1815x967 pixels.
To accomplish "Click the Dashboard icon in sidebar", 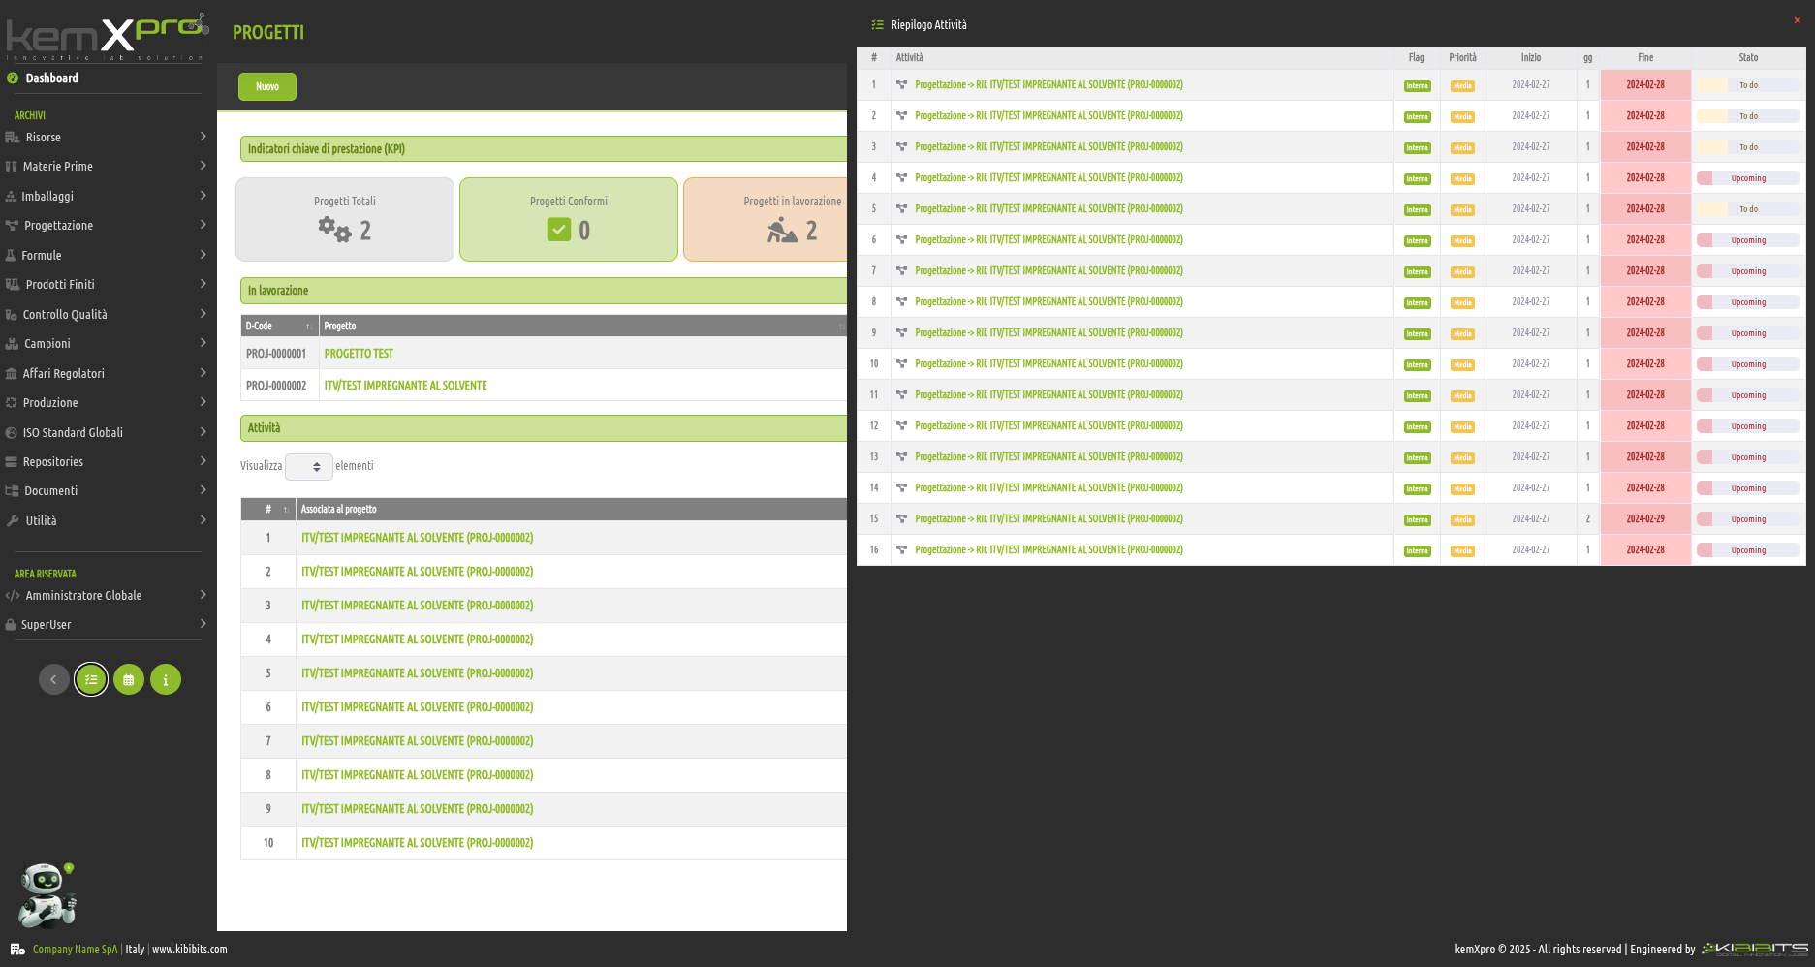I will [x=13, y=78].
